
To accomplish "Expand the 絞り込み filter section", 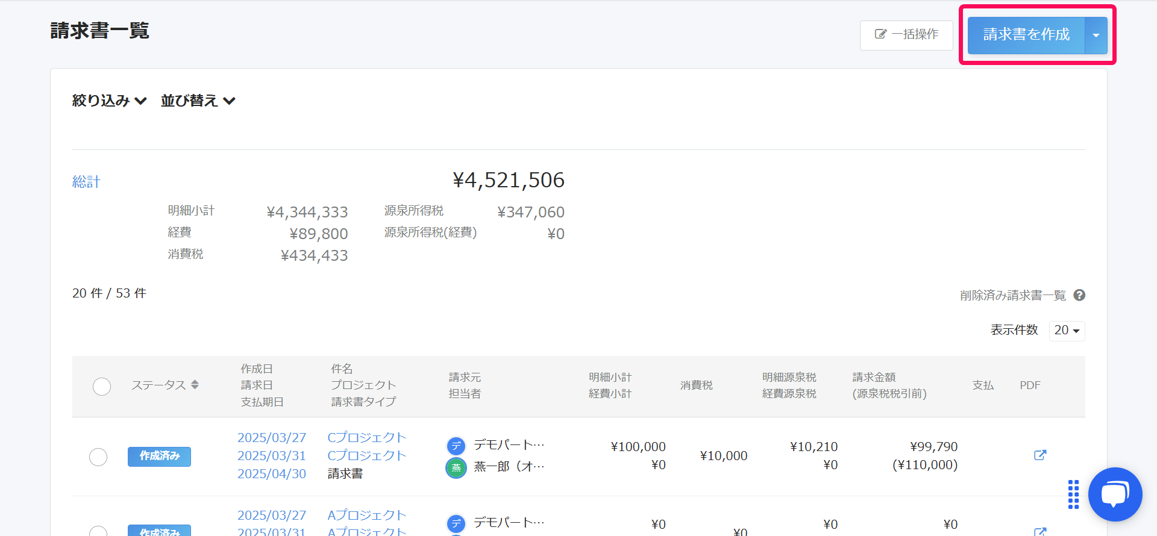I will 109,101.
